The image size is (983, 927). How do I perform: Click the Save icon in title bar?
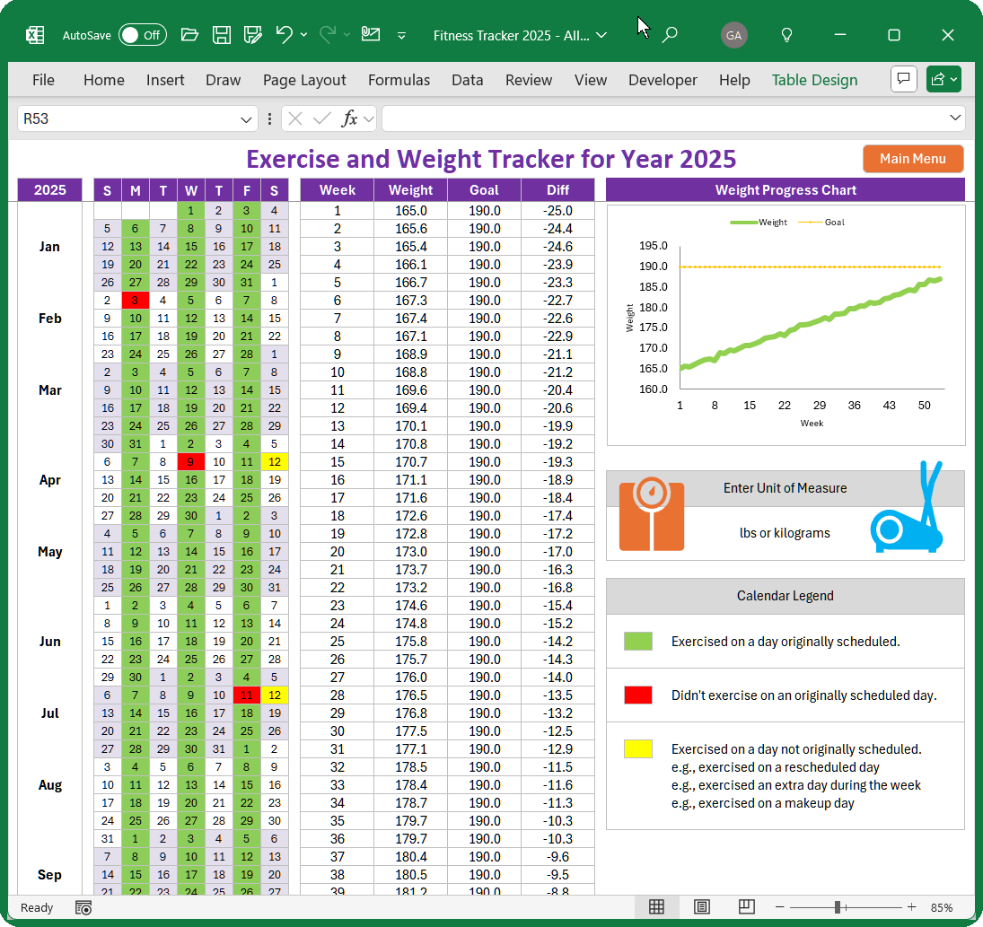tap(222, 35)
